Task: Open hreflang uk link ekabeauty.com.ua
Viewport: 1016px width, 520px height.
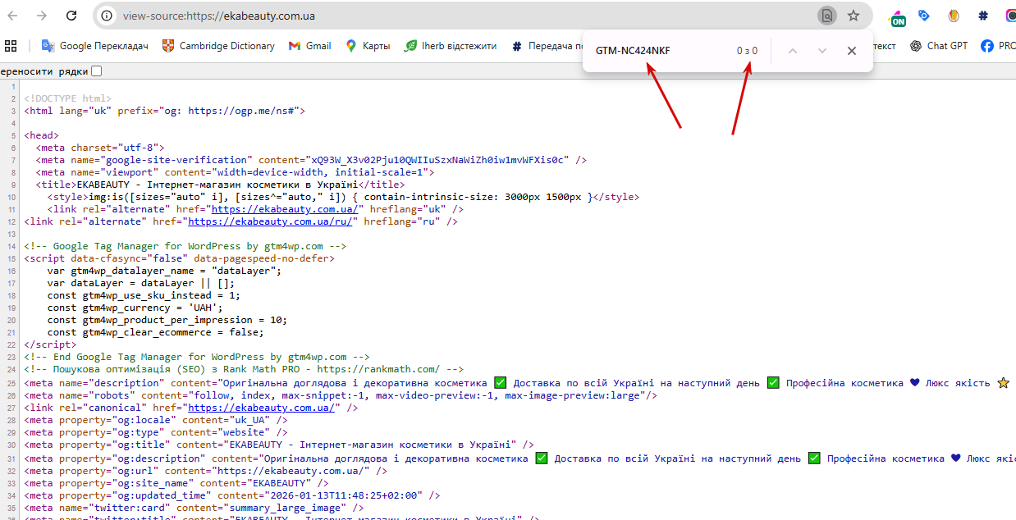Action: click(x=285, y=209)
